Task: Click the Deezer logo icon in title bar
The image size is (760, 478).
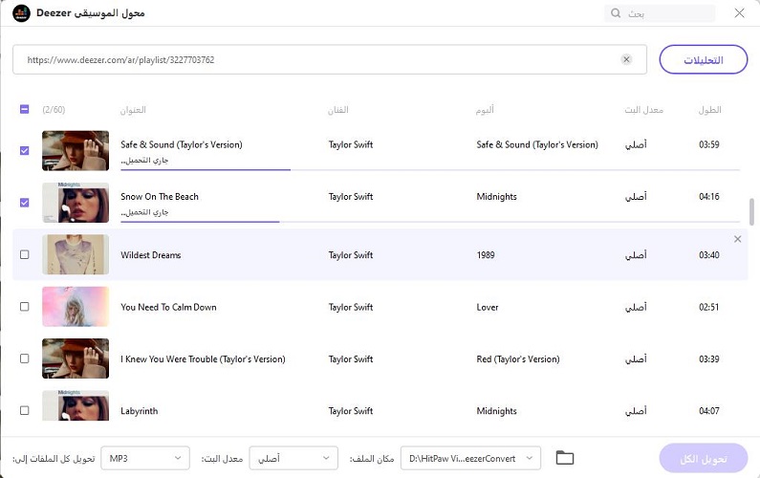Action: (21, 13)
